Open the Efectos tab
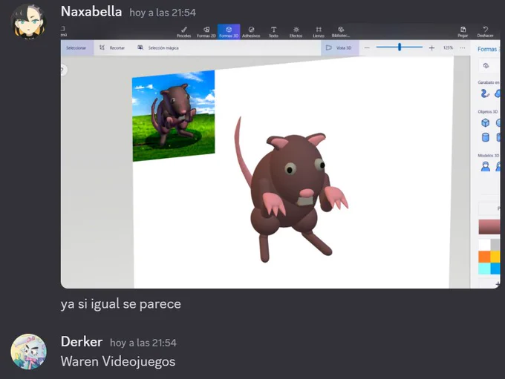 click(296, 32)
